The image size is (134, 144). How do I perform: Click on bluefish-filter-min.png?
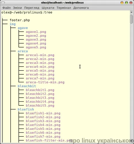pyautogui.click(x=49, y=141)
